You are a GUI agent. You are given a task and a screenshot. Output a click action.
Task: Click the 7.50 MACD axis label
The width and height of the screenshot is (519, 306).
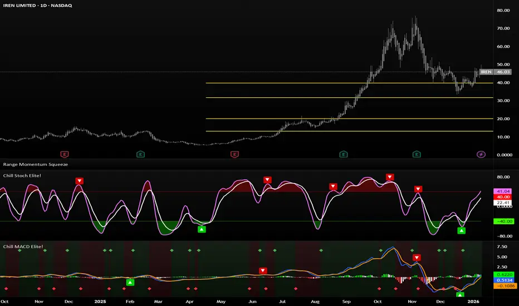point(502,247)
